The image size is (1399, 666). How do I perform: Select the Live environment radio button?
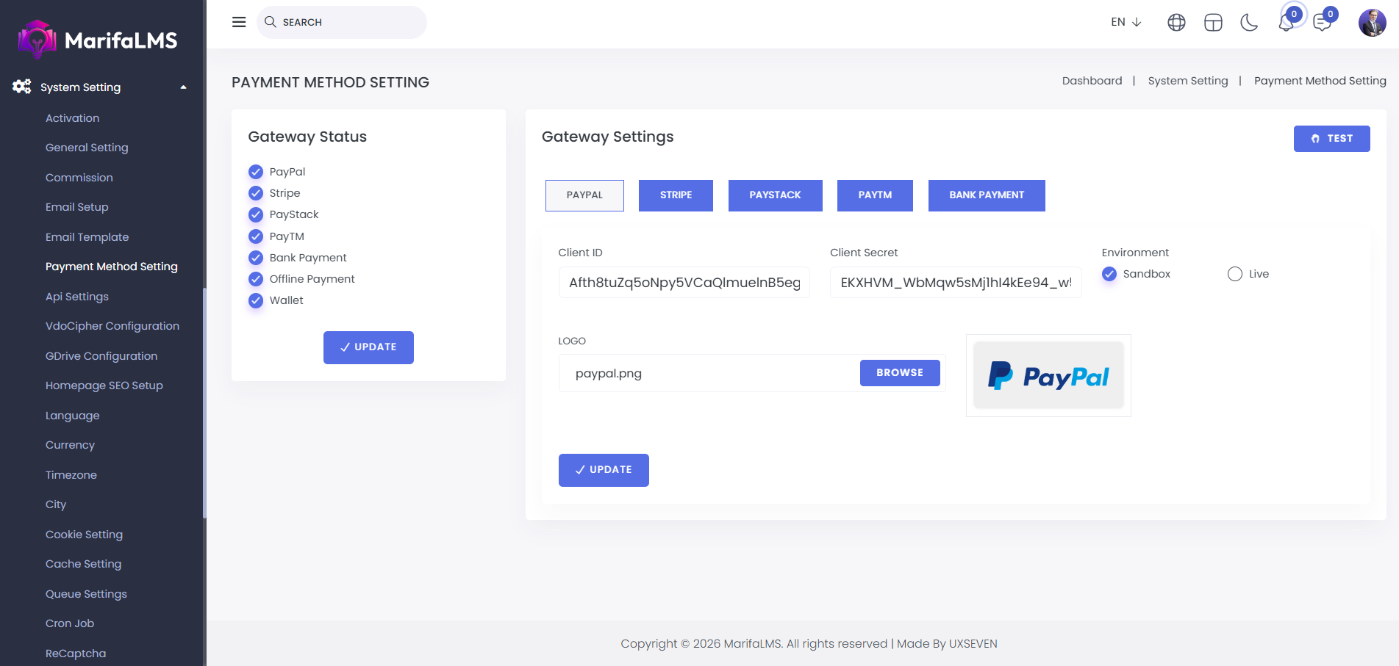pyautogui.click(x=1235, y=274)
